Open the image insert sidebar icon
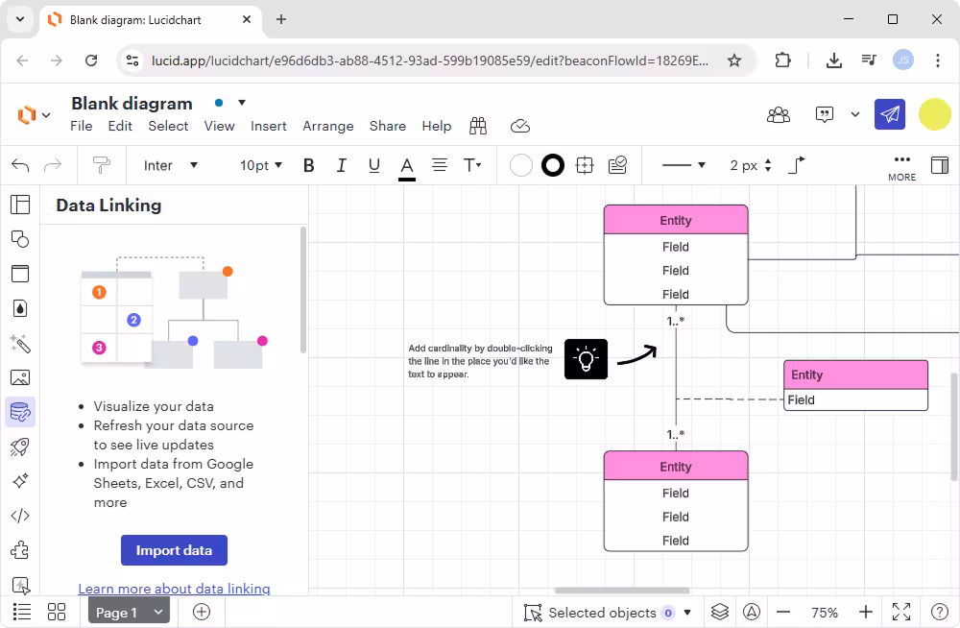This screenshot has width=960, height=628. 20,377
